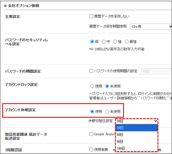Toggle 2段階認証 使用有無 checkbox
Screen dimensions: 172x154
coord(91,150)
